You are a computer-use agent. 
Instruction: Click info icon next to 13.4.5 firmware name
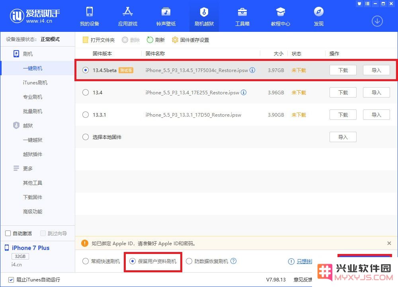tap(252, 70)
